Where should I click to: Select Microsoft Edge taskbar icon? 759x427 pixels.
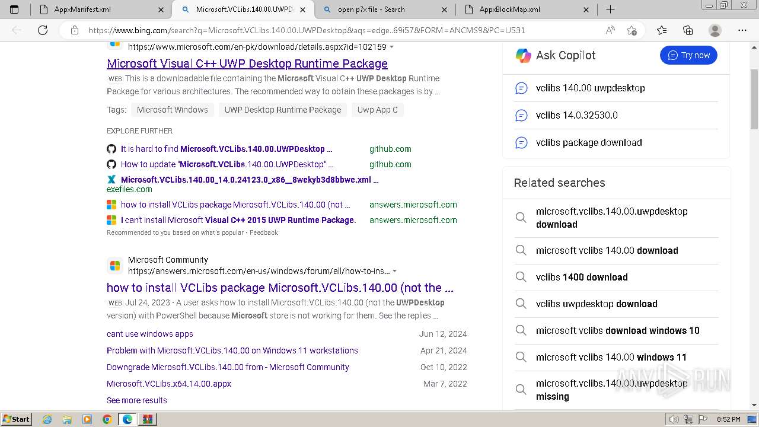127,419
